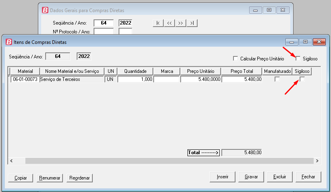Click total price cell 5.480,00 in item row
The width and height of the screenshot is (331, 192).
(242, 79)
